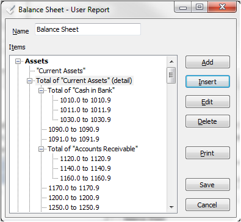241x222 pixels.
Task: Print the Balance Sheet report
Action: tap(207, 153)
